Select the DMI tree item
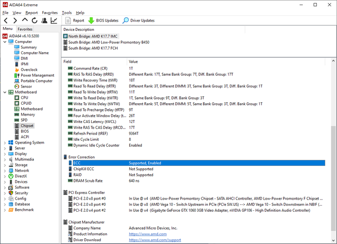 [24, 58]
